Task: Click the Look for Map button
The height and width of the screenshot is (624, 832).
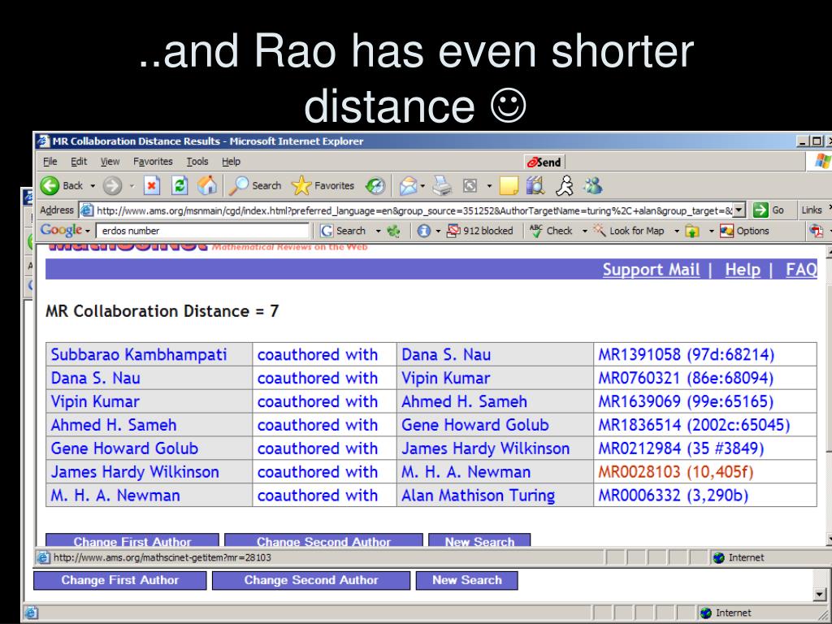Action: [x=629, y=231]
